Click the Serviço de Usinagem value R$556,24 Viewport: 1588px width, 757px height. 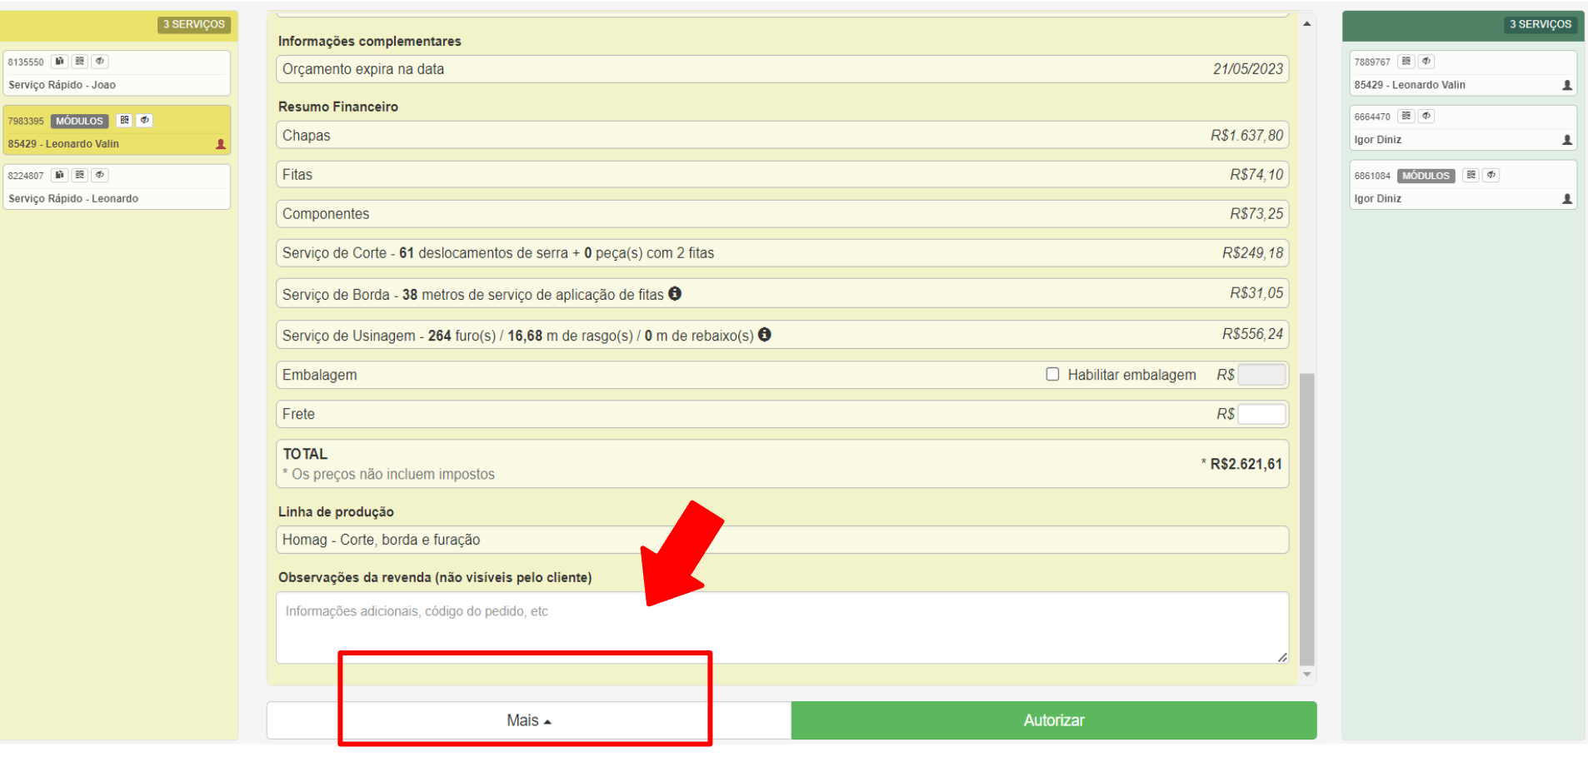pos(1253,333)
